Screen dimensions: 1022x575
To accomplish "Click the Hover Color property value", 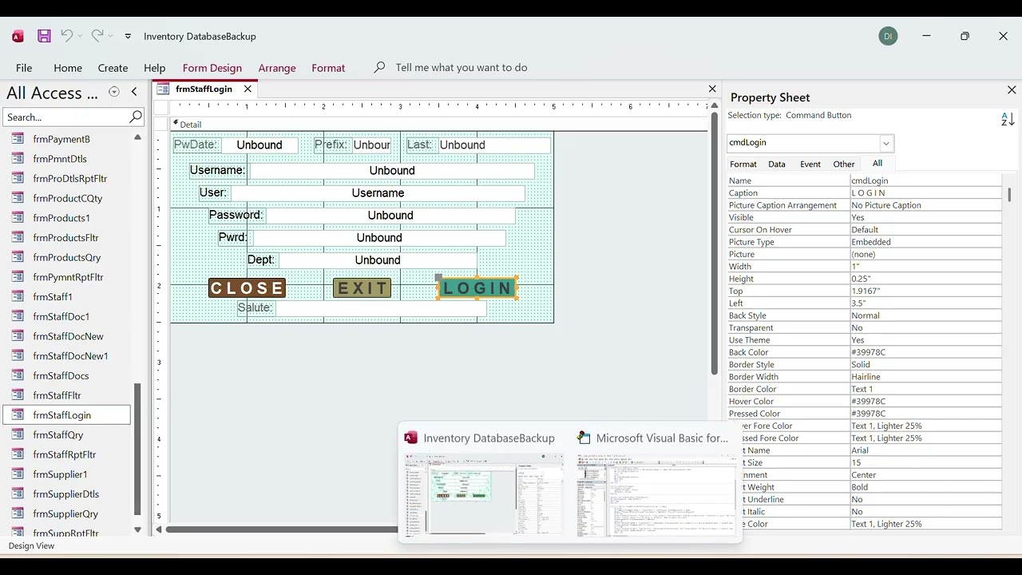I will 925,402.
